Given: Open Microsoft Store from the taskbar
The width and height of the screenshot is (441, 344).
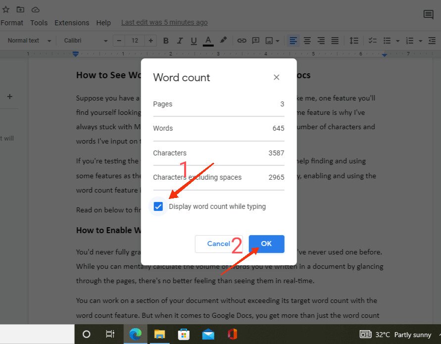Looking at the screenshot, I should (184, 334).
